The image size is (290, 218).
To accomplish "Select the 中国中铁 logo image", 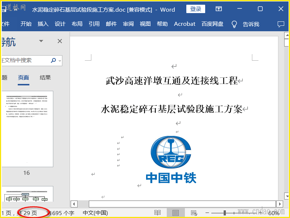I will (x=171, y=160).
